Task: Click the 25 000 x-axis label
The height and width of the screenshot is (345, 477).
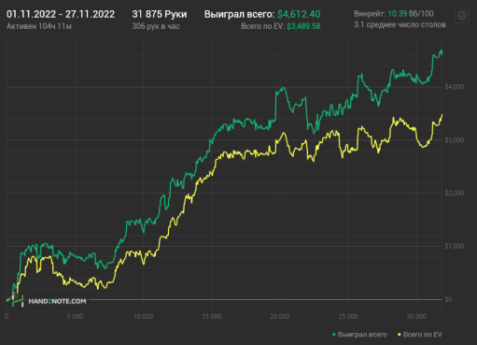Action: [348, 317]
